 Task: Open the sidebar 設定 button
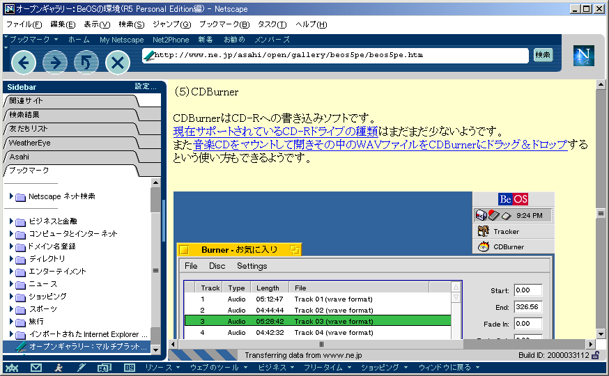tap(145, 87)
